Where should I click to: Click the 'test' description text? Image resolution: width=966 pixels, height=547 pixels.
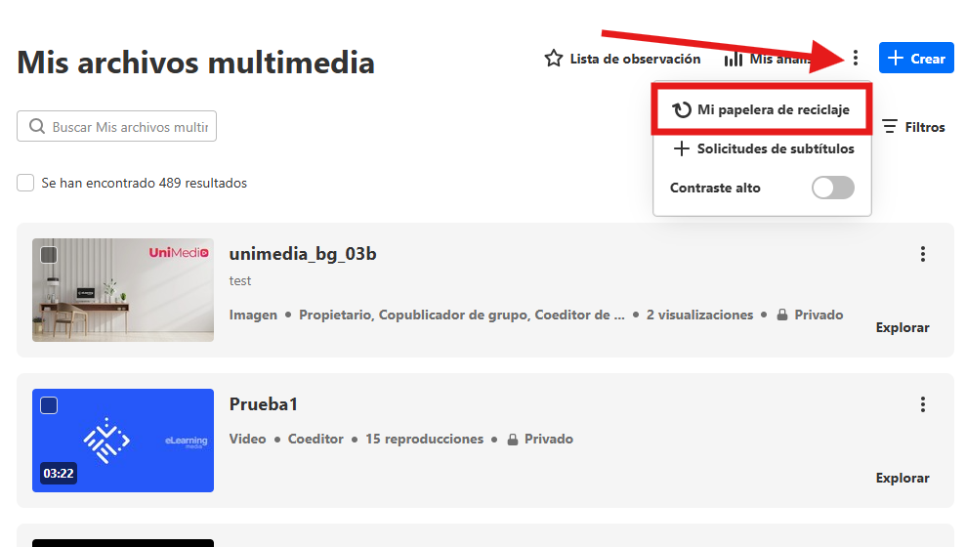(240, 281)
